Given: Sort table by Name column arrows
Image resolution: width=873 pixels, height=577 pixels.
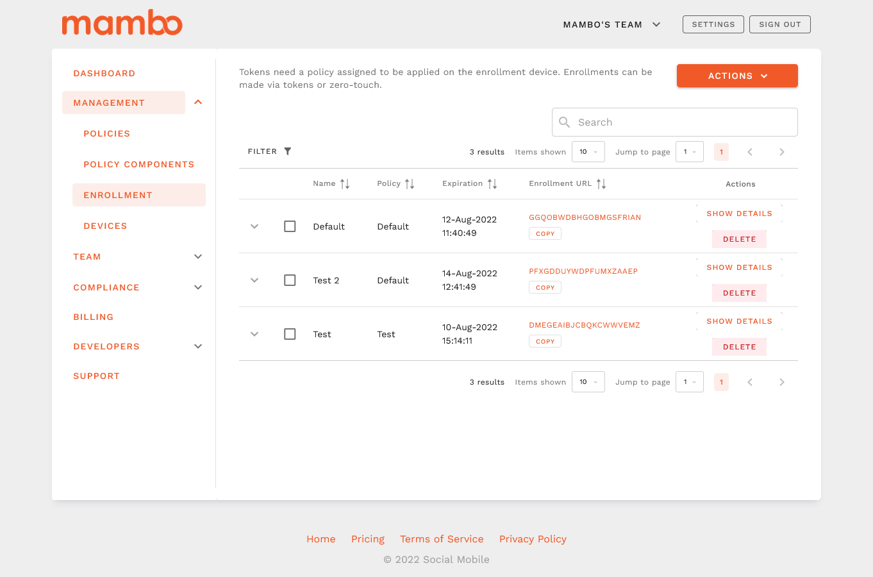Looking at the screenshot, I should [x=345, y=184].
